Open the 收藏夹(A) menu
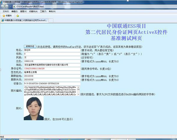The height and width of the screenshot is (140, 177). pyautogui.click(x=33, y=11)
